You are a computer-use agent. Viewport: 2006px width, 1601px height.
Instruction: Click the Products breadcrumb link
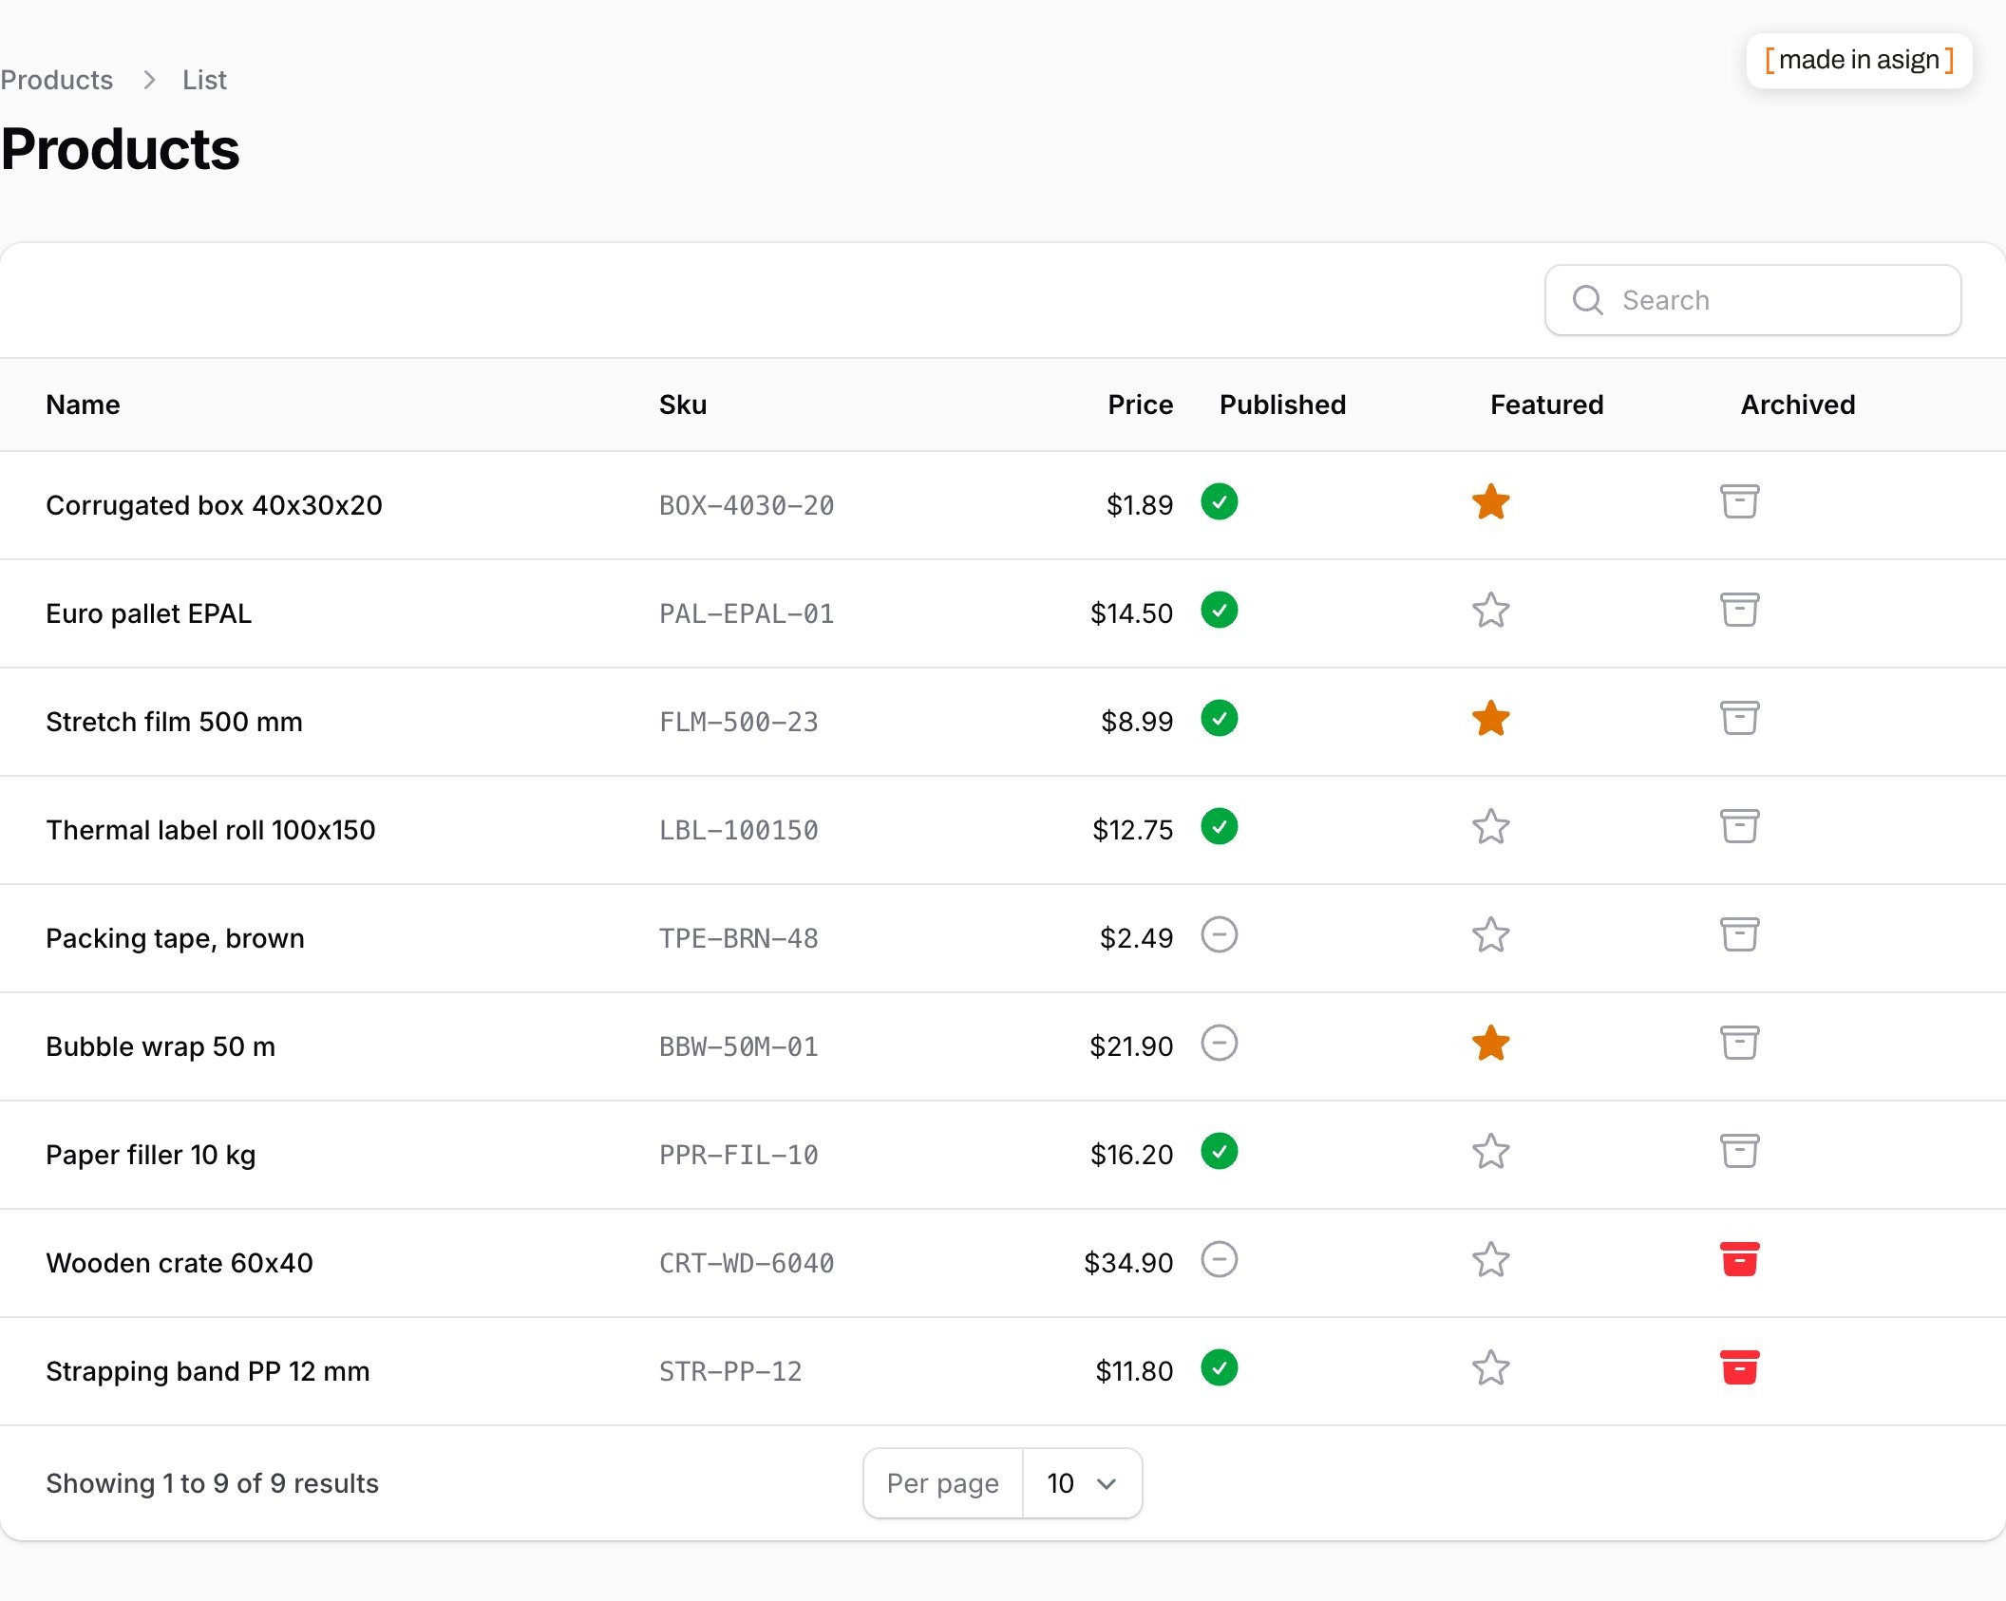56,80
